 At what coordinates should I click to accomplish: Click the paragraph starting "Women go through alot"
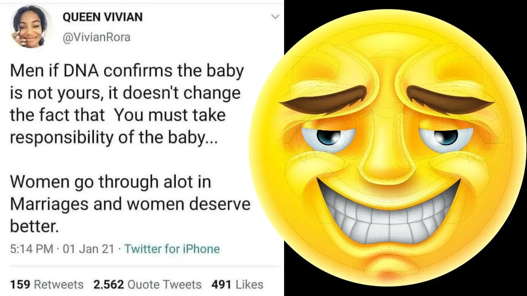[x=130, y=204]
